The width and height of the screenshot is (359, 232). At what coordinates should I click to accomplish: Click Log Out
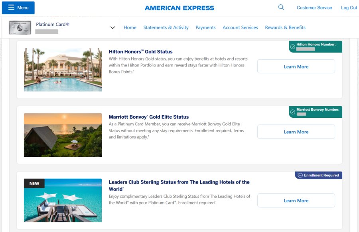click(349, 8)
